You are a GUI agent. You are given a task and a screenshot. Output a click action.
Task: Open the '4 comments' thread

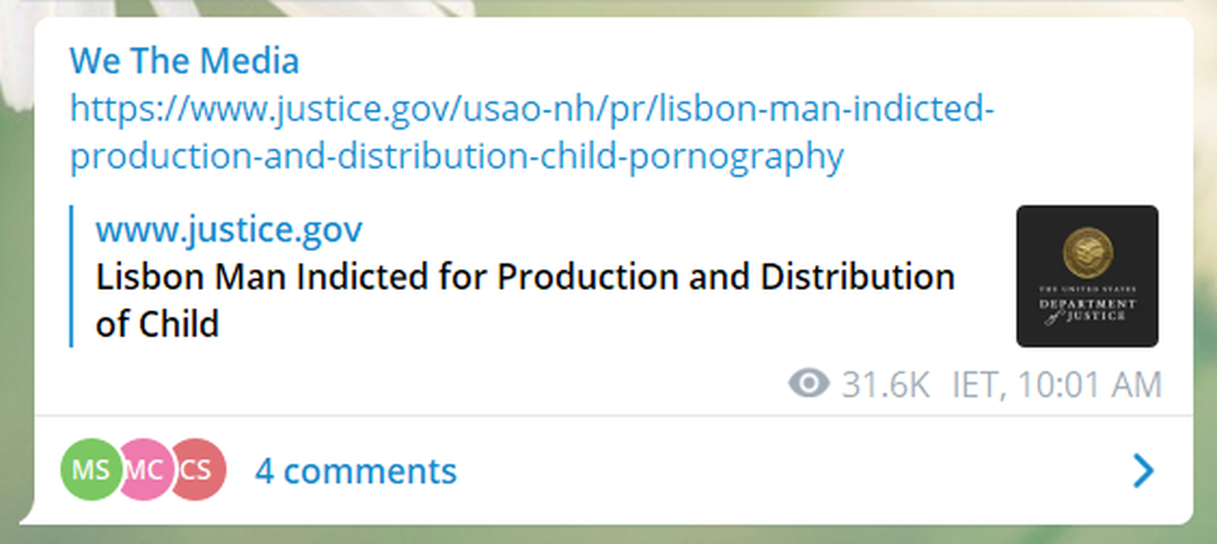coord(355,471)
